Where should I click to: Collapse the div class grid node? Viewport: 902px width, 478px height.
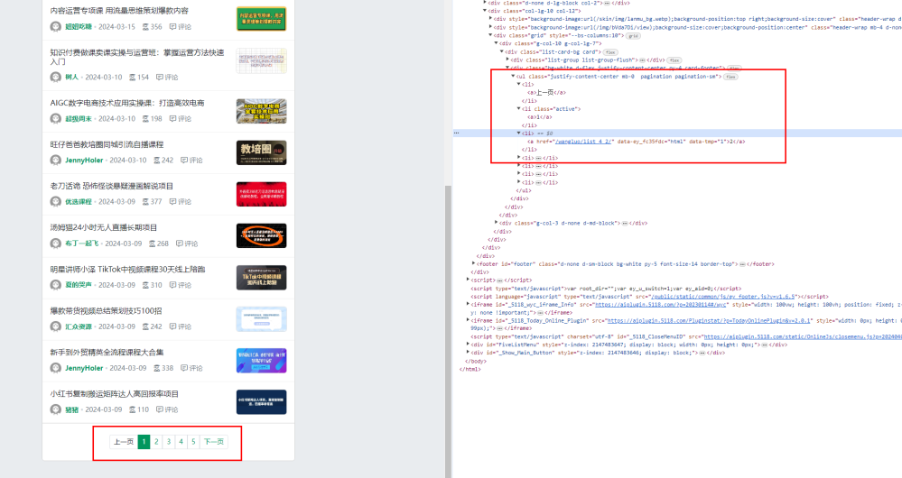pos(490,35)
